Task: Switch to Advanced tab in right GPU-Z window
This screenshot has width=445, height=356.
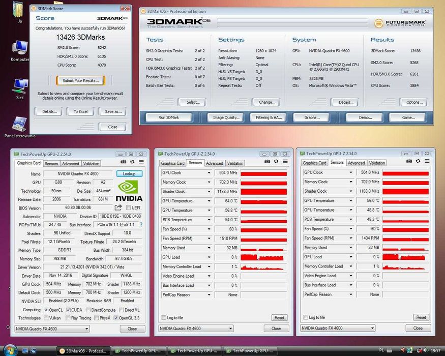Action: [x=357, y=163]
